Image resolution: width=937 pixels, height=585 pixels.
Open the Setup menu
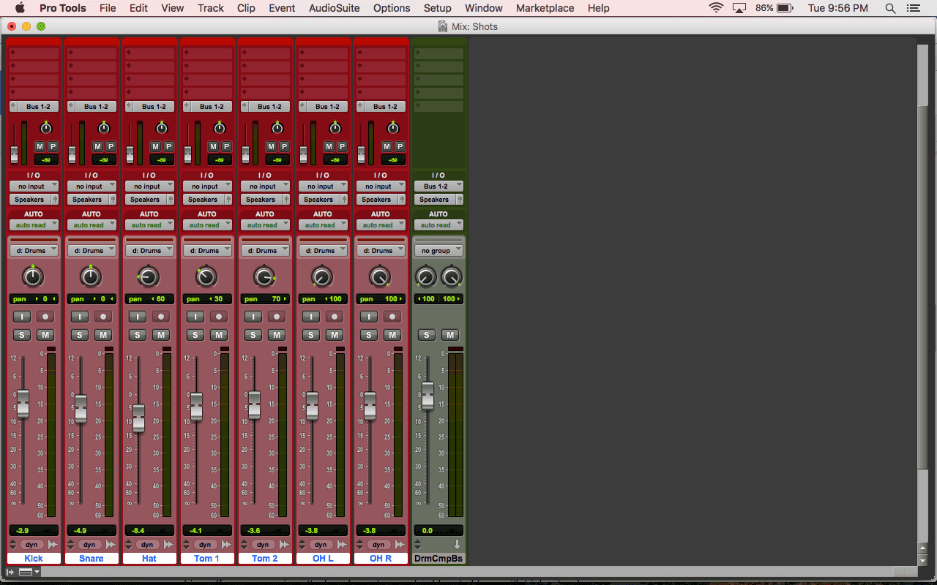tap(437, 8)
